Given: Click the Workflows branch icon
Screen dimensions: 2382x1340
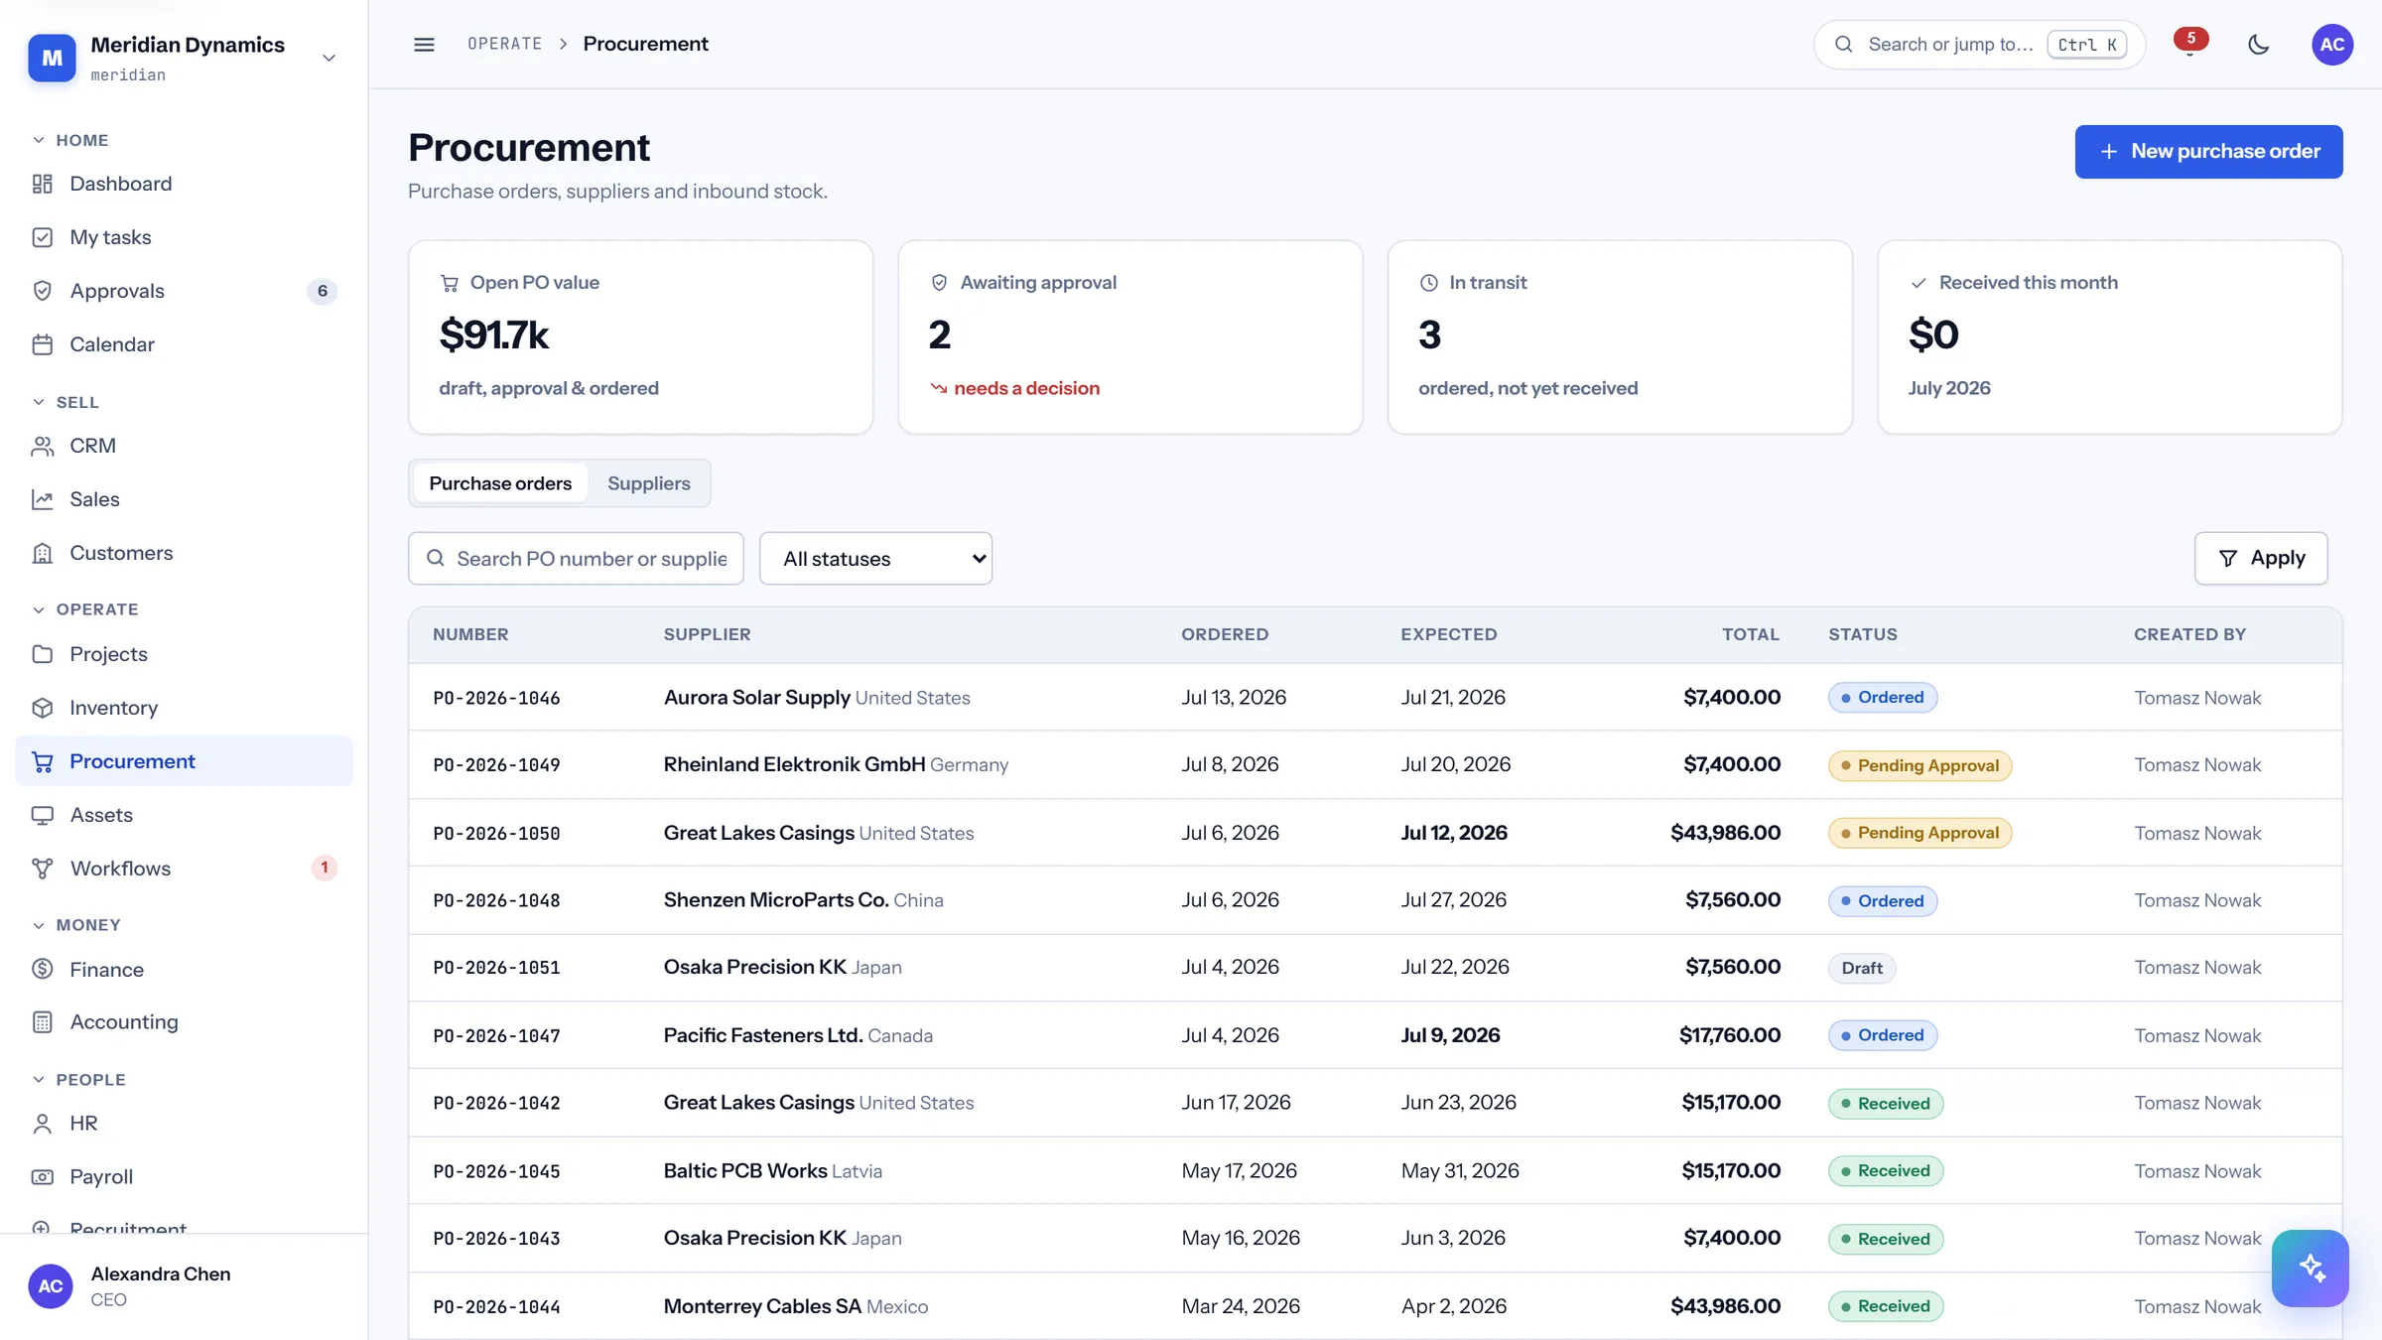Looking at the screenshot, I should click(x=42, y=869).
